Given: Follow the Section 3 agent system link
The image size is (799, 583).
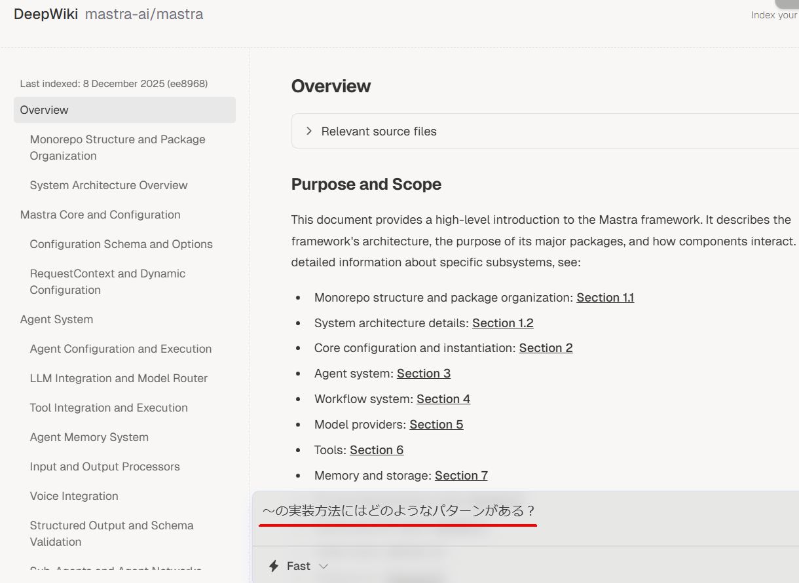Looking at the screenshot, I should 424,374.
